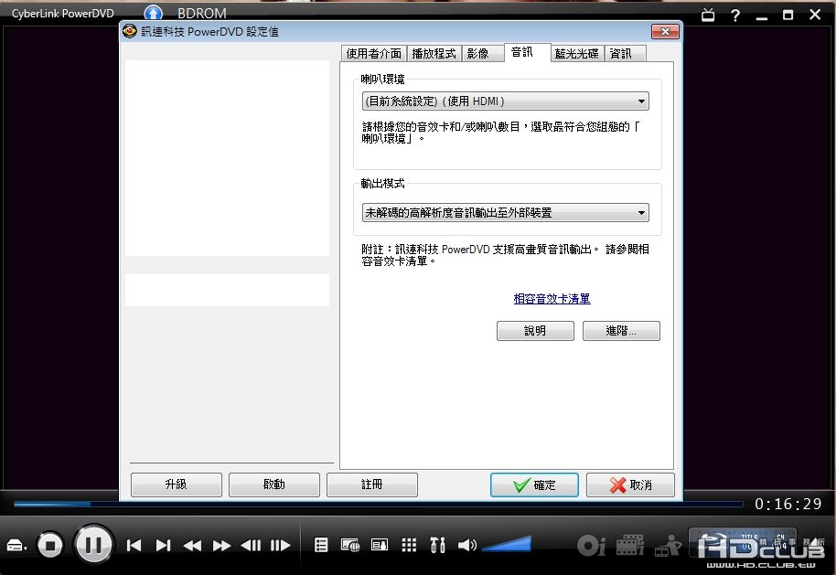Screen dimensions: 836x575
Task: Close the PowerDVD 設定值 dialog
Action: pos(665,31)
